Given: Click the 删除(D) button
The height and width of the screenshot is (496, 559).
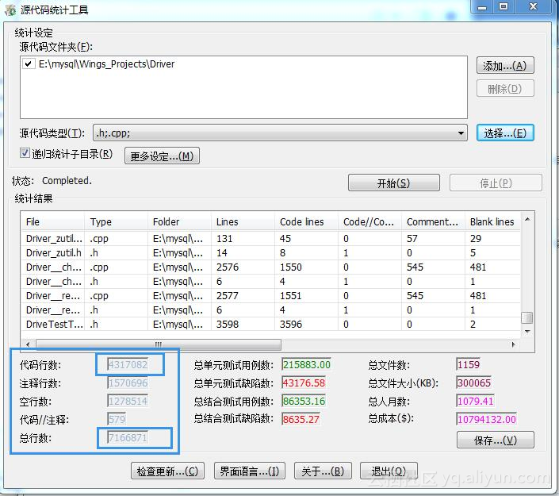Looking at the screenshot, I should [505, 89].
